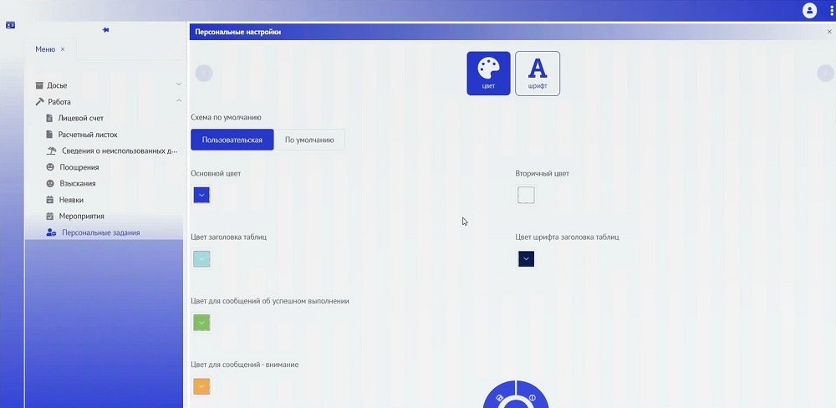Click the archive box icon beside Досье

pyautogui.click(x=39, y=85)
